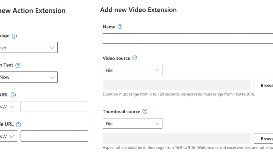Click the Final URL text input

(x=54, y=107)
